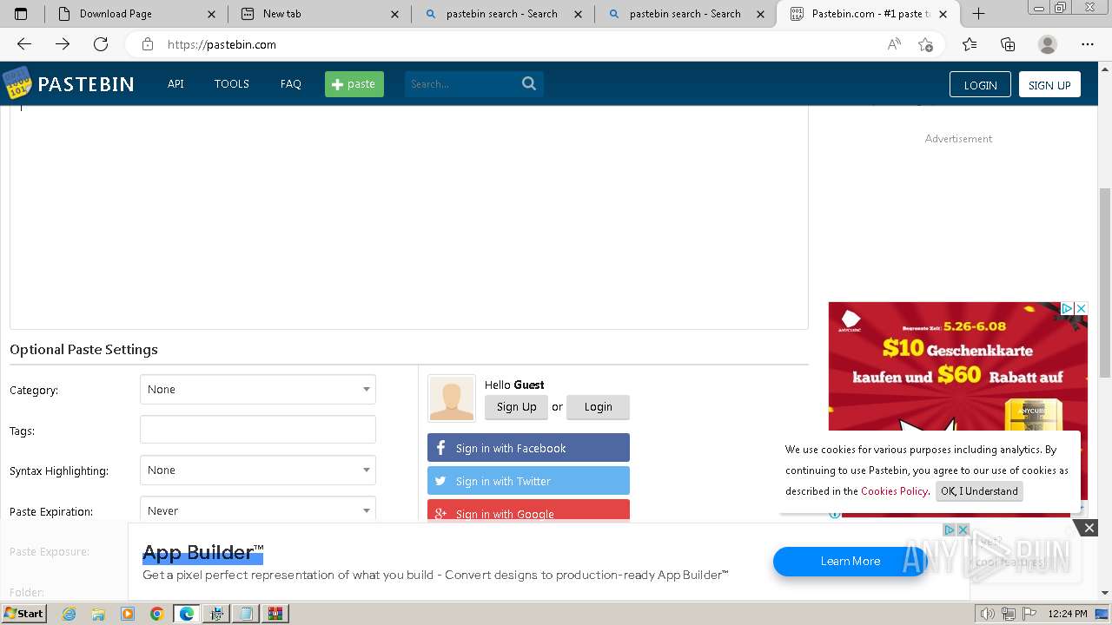Close the Anycubic ad with X icon
The height and width of the screenshot is (625, 1112).
click(x=1081, y=308)
